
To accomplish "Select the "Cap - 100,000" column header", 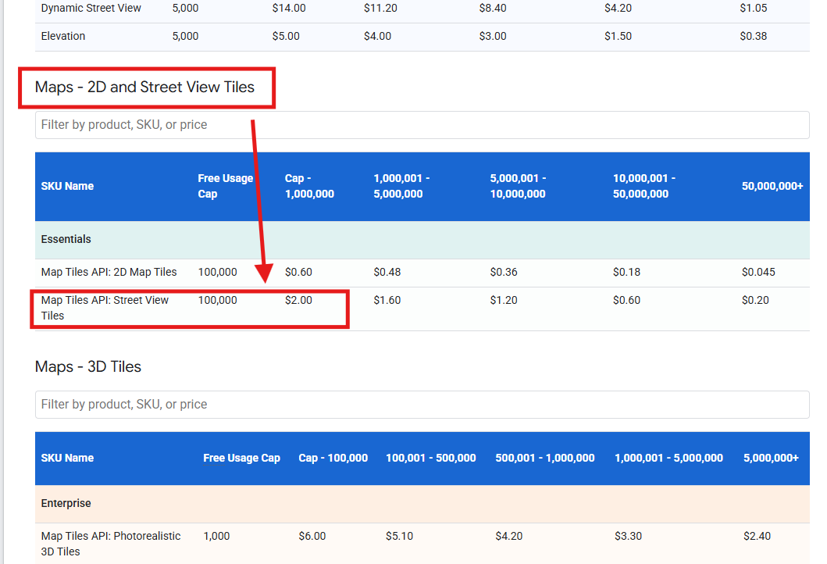I will click(x=333, y=458).
